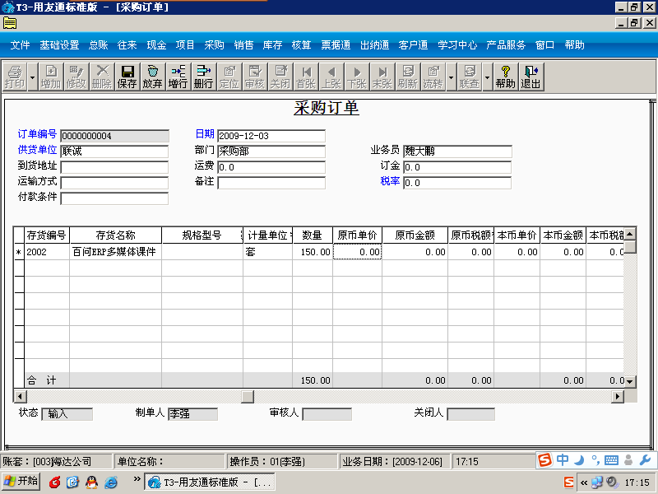Open the Windows 开始 start button
This screenshot has width=658, height=494.
click(21, 482)
